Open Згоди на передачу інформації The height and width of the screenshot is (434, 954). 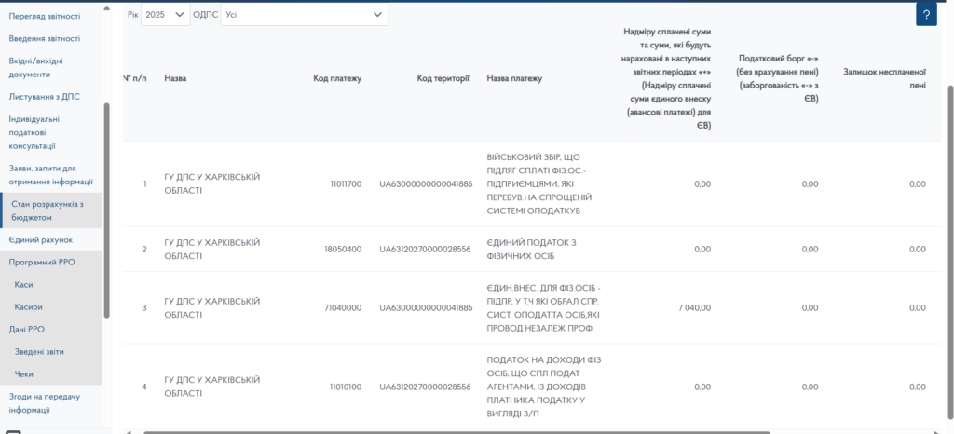click(x=44, y=402)
